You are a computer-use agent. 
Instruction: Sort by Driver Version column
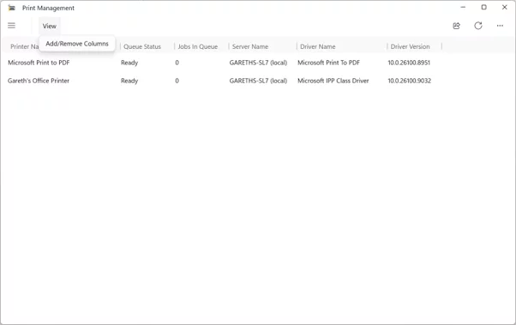(410, 47)
